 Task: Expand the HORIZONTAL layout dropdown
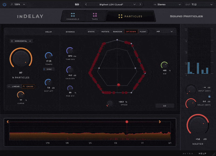(21, 41)
